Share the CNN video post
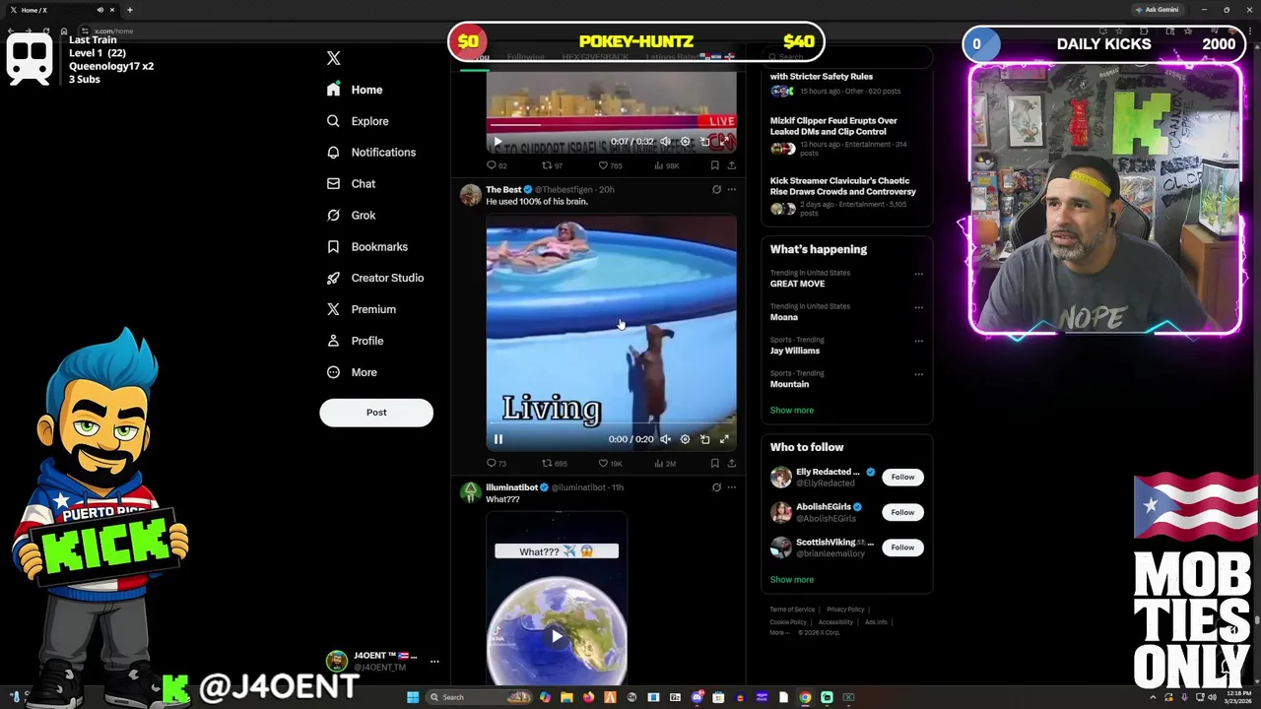 click(731, 165)
